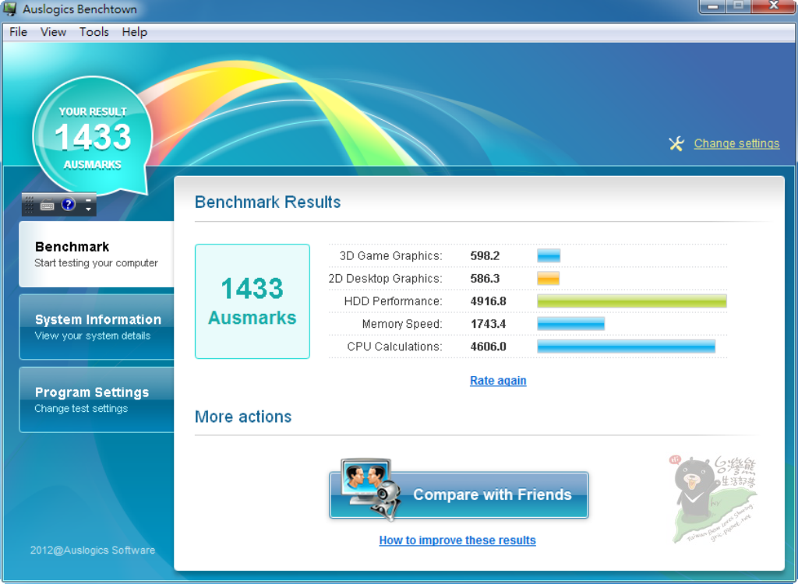
Task: Click the 4606.0 score value
Action: coord(488,347)
